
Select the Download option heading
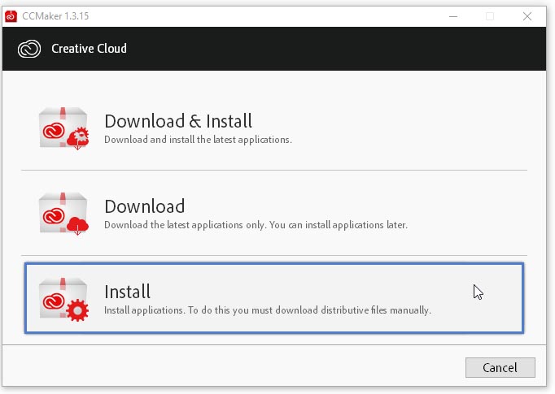click(x=144, y=206)
